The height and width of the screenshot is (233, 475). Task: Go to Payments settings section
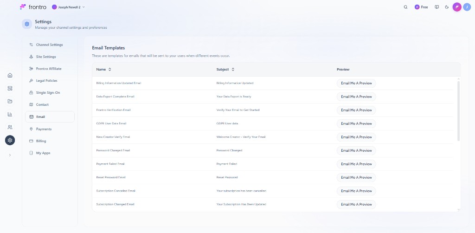[x=44, y=129]
